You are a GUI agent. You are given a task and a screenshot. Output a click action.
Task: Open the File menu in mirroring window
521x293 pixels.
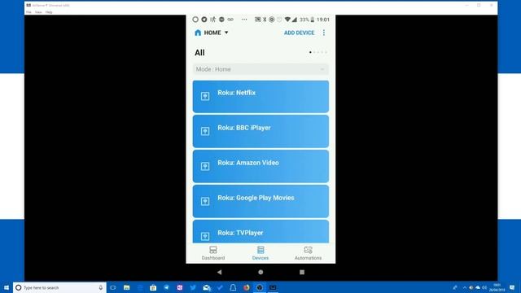[x=29, y=12]
